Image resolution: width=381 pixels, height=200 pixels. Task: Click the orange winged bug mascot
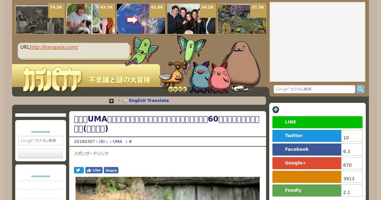click(x=172, y=75)
